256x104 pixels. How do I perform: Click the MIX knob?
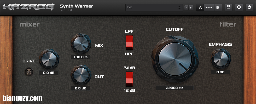81,43
